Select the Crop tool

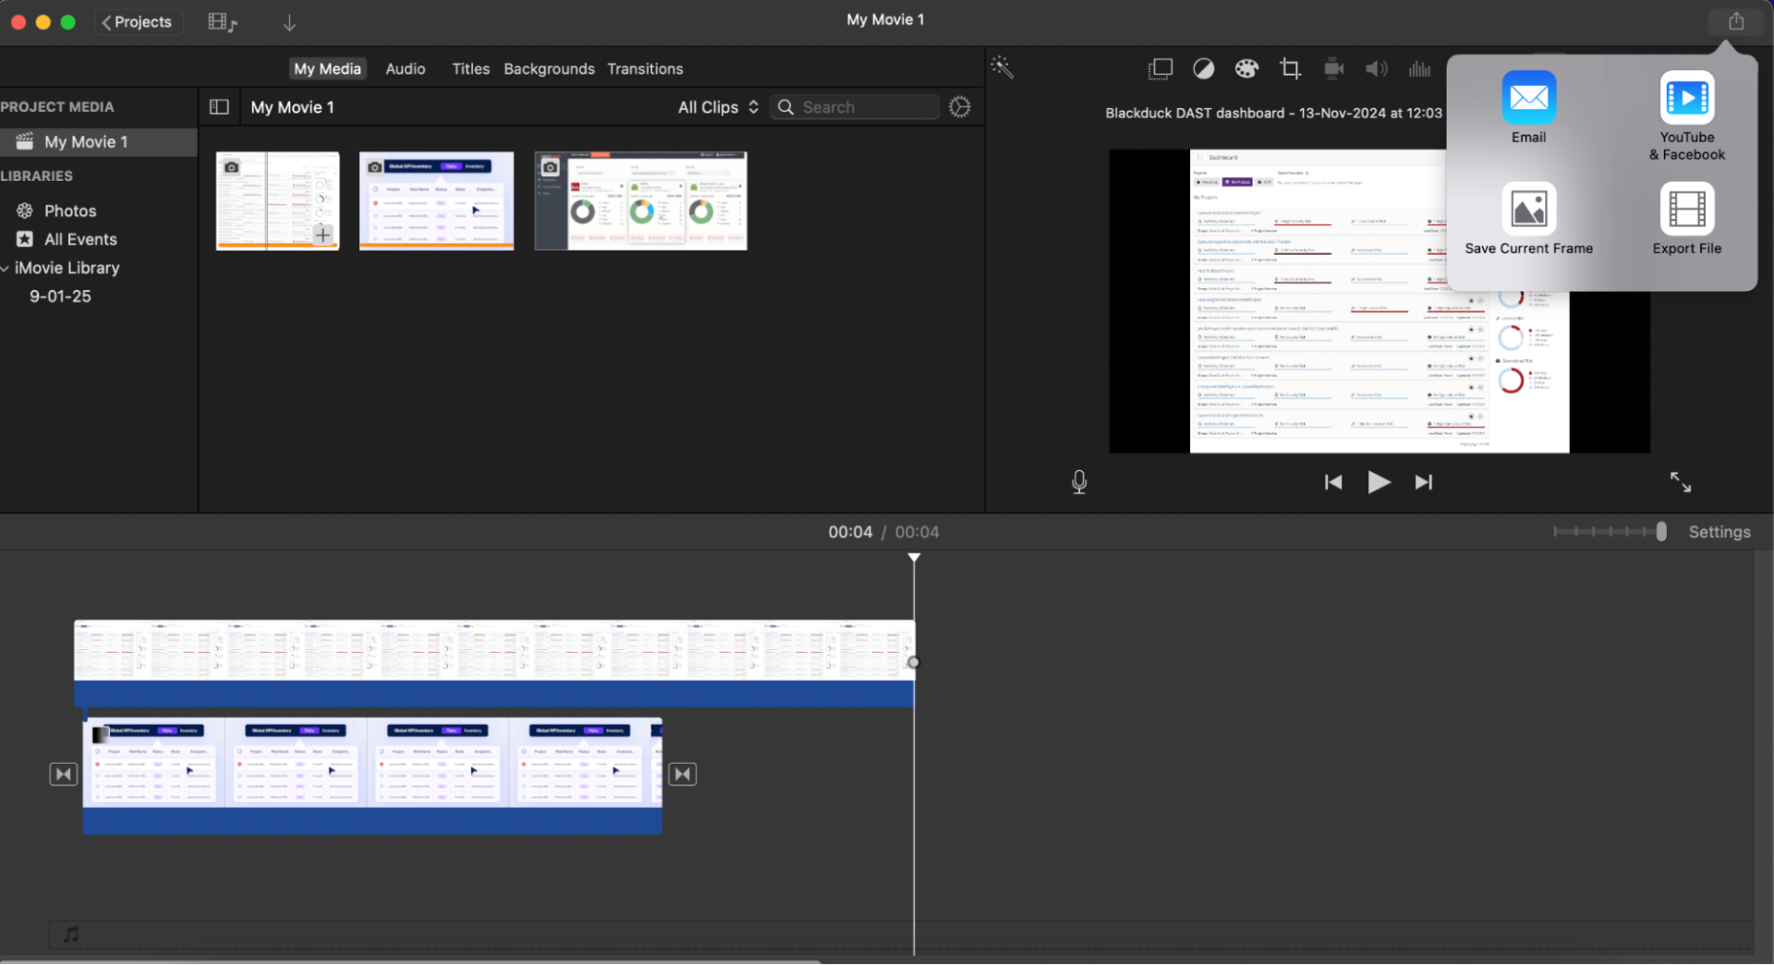click(x=1290, y=68)
